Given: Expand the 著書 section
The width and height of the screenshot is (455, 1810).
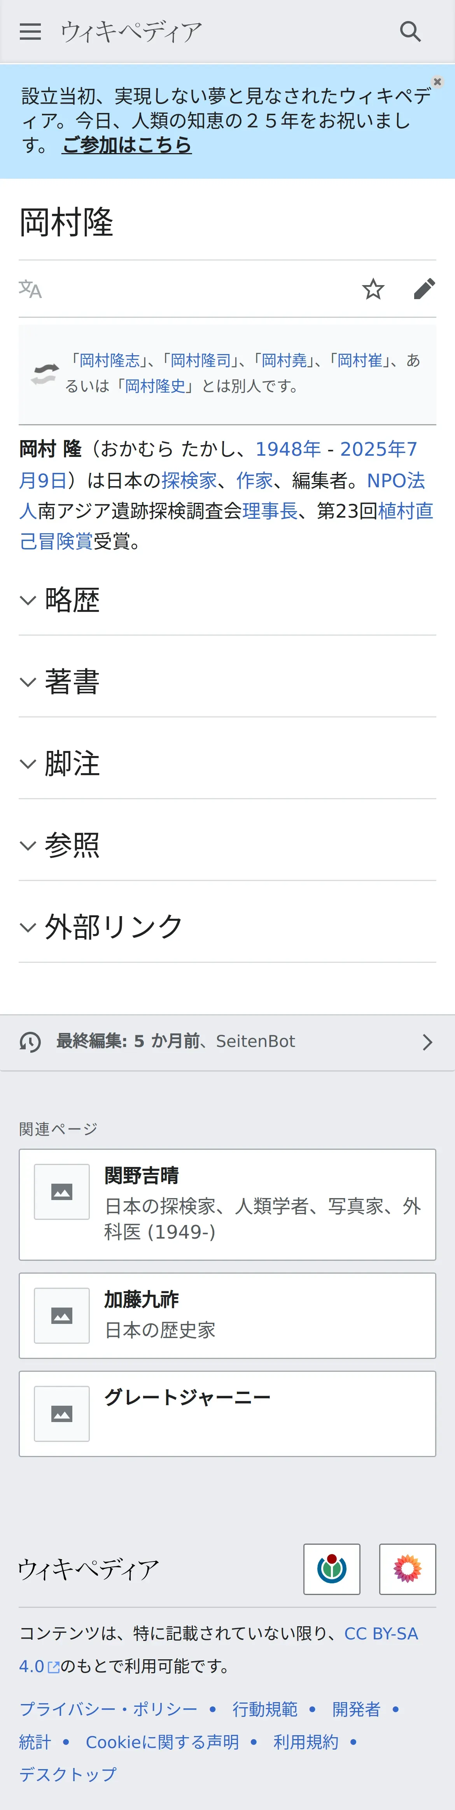Looking at the screenshot, I should [x=227, y=682].
